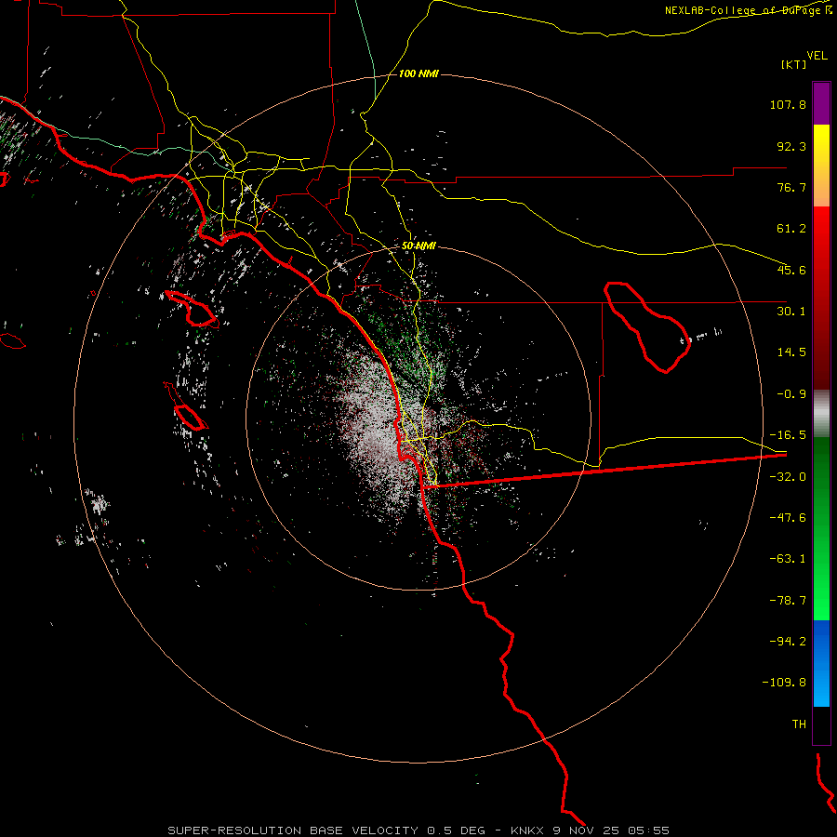Viewport: 837px width, 837px height.
Task: Select the 76.7 scale value
Action: point(791,187)
